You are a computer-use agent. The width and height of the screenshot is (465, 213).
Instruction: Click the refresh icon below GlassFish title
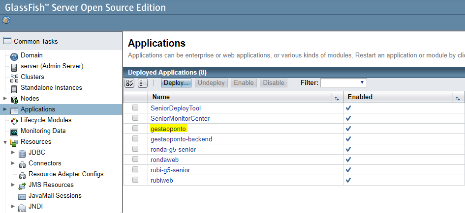click(x=6, y=20)
